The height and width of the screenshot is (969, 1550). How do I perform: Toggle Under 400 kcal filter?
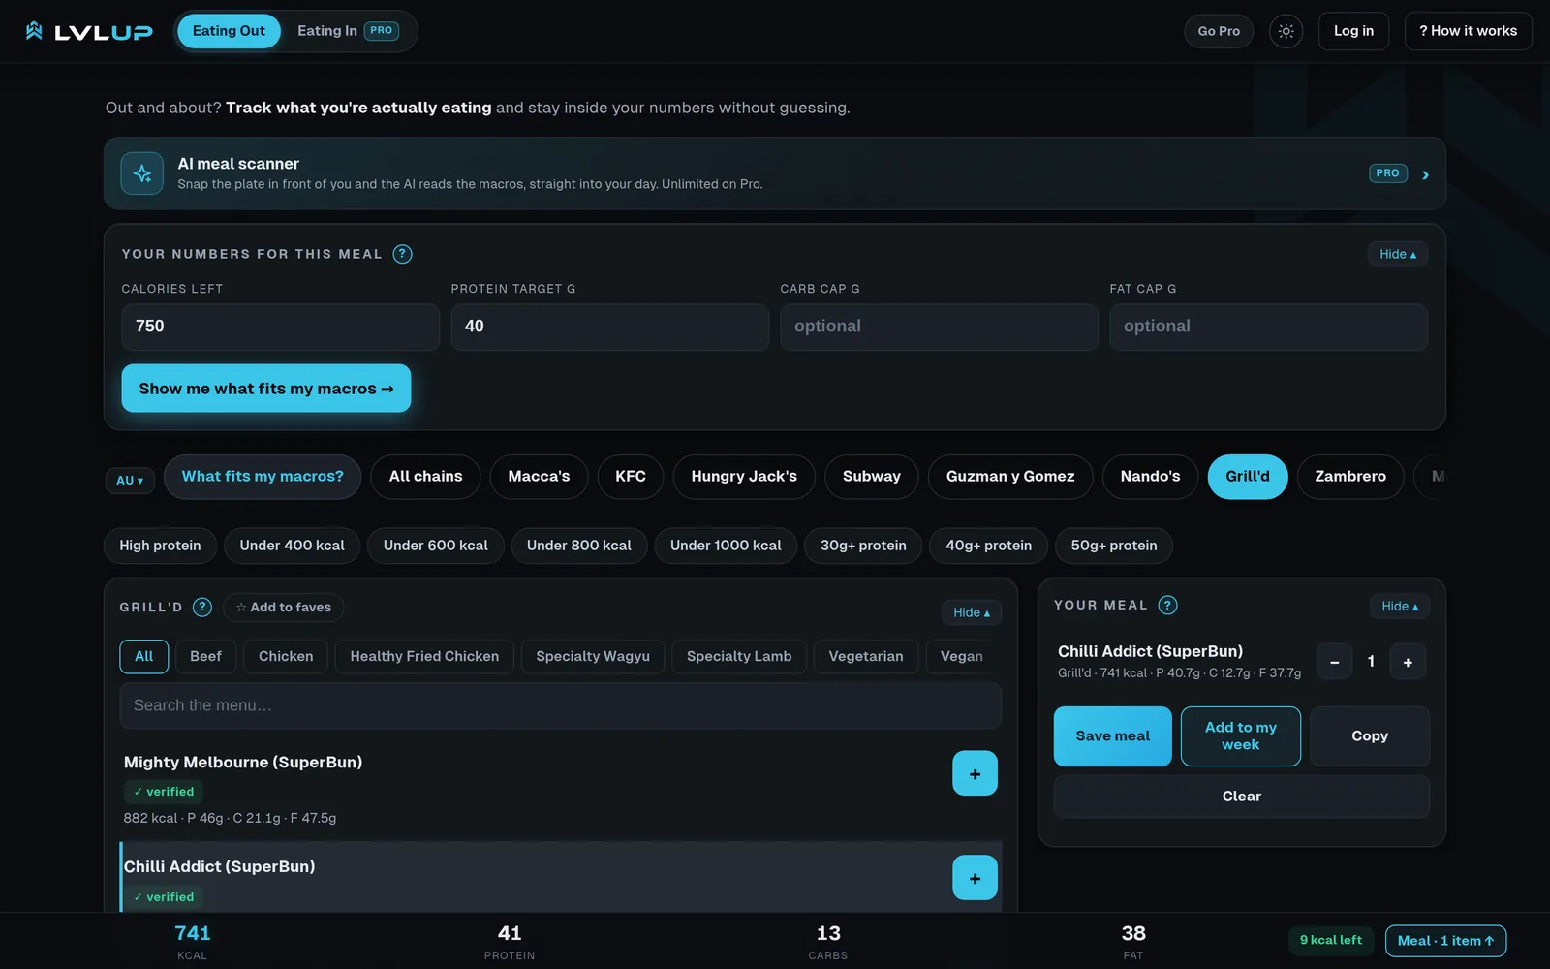click(x=292, y=546)
